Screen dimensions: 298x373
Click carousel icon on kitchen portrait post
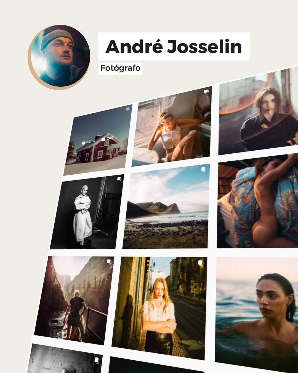point(206,91)
